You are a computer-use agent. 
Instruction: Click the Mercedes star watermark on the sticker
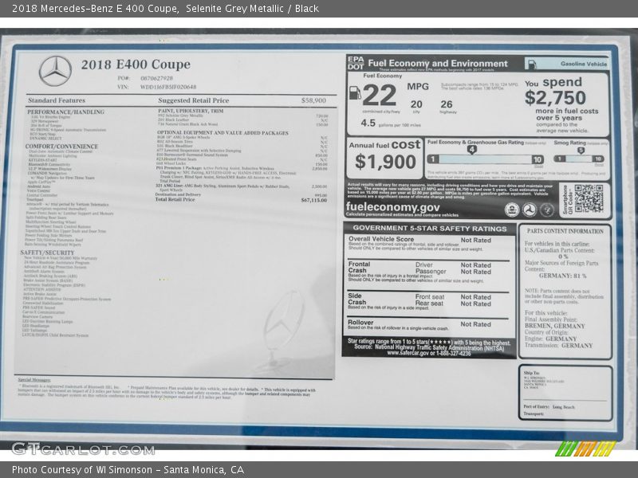coord(282,327)
